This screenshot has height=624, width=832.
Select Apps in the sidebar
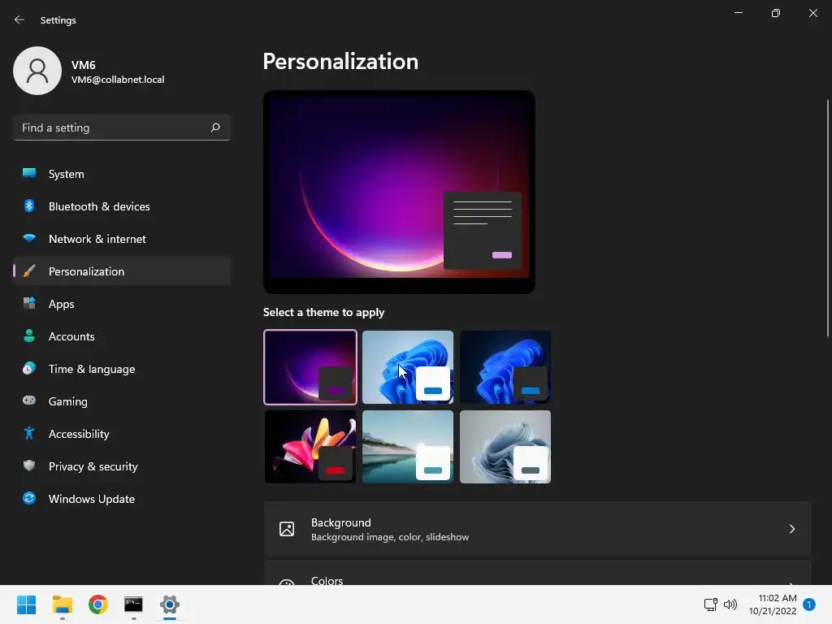(122, 304)
